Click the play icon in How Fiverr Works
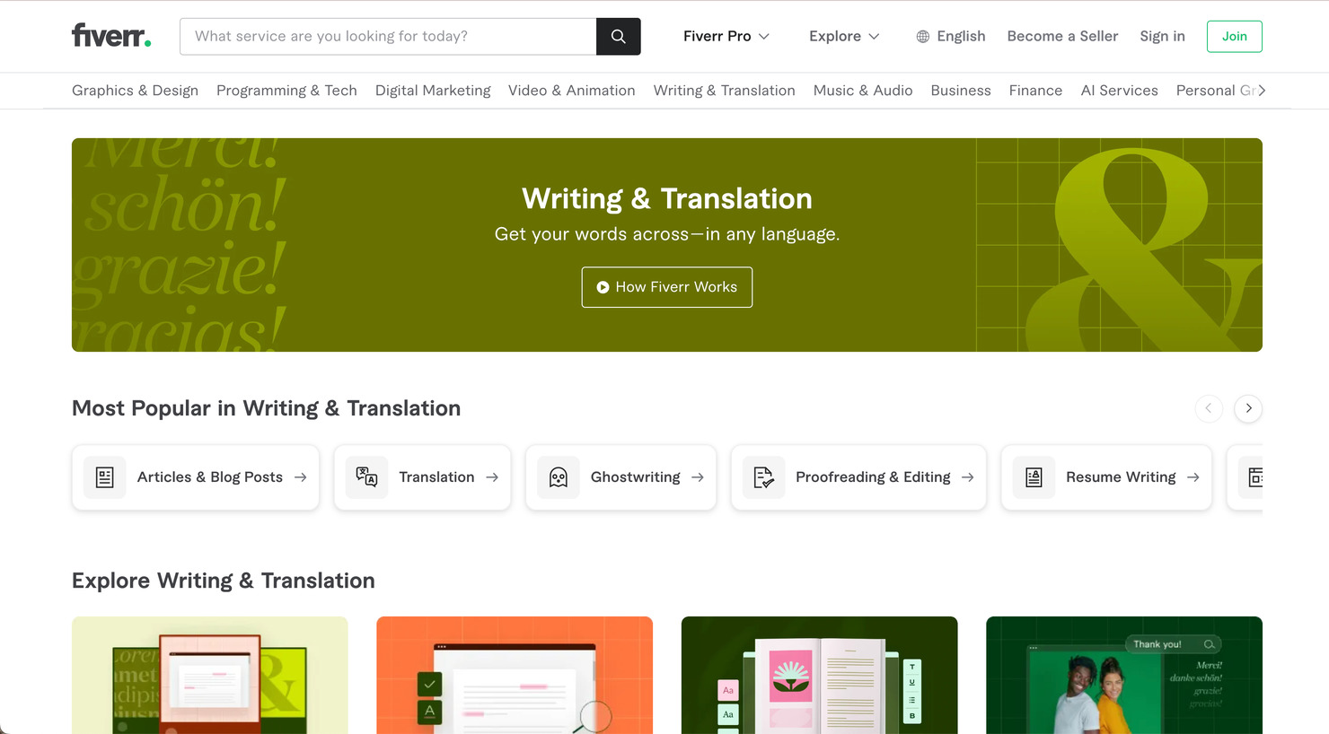Image resolution: width=1329 pixels, height=734 pixels. point(603,287)
